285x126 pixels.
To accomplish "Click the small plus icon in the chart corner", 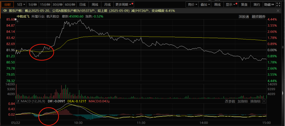I will point(17,22).
